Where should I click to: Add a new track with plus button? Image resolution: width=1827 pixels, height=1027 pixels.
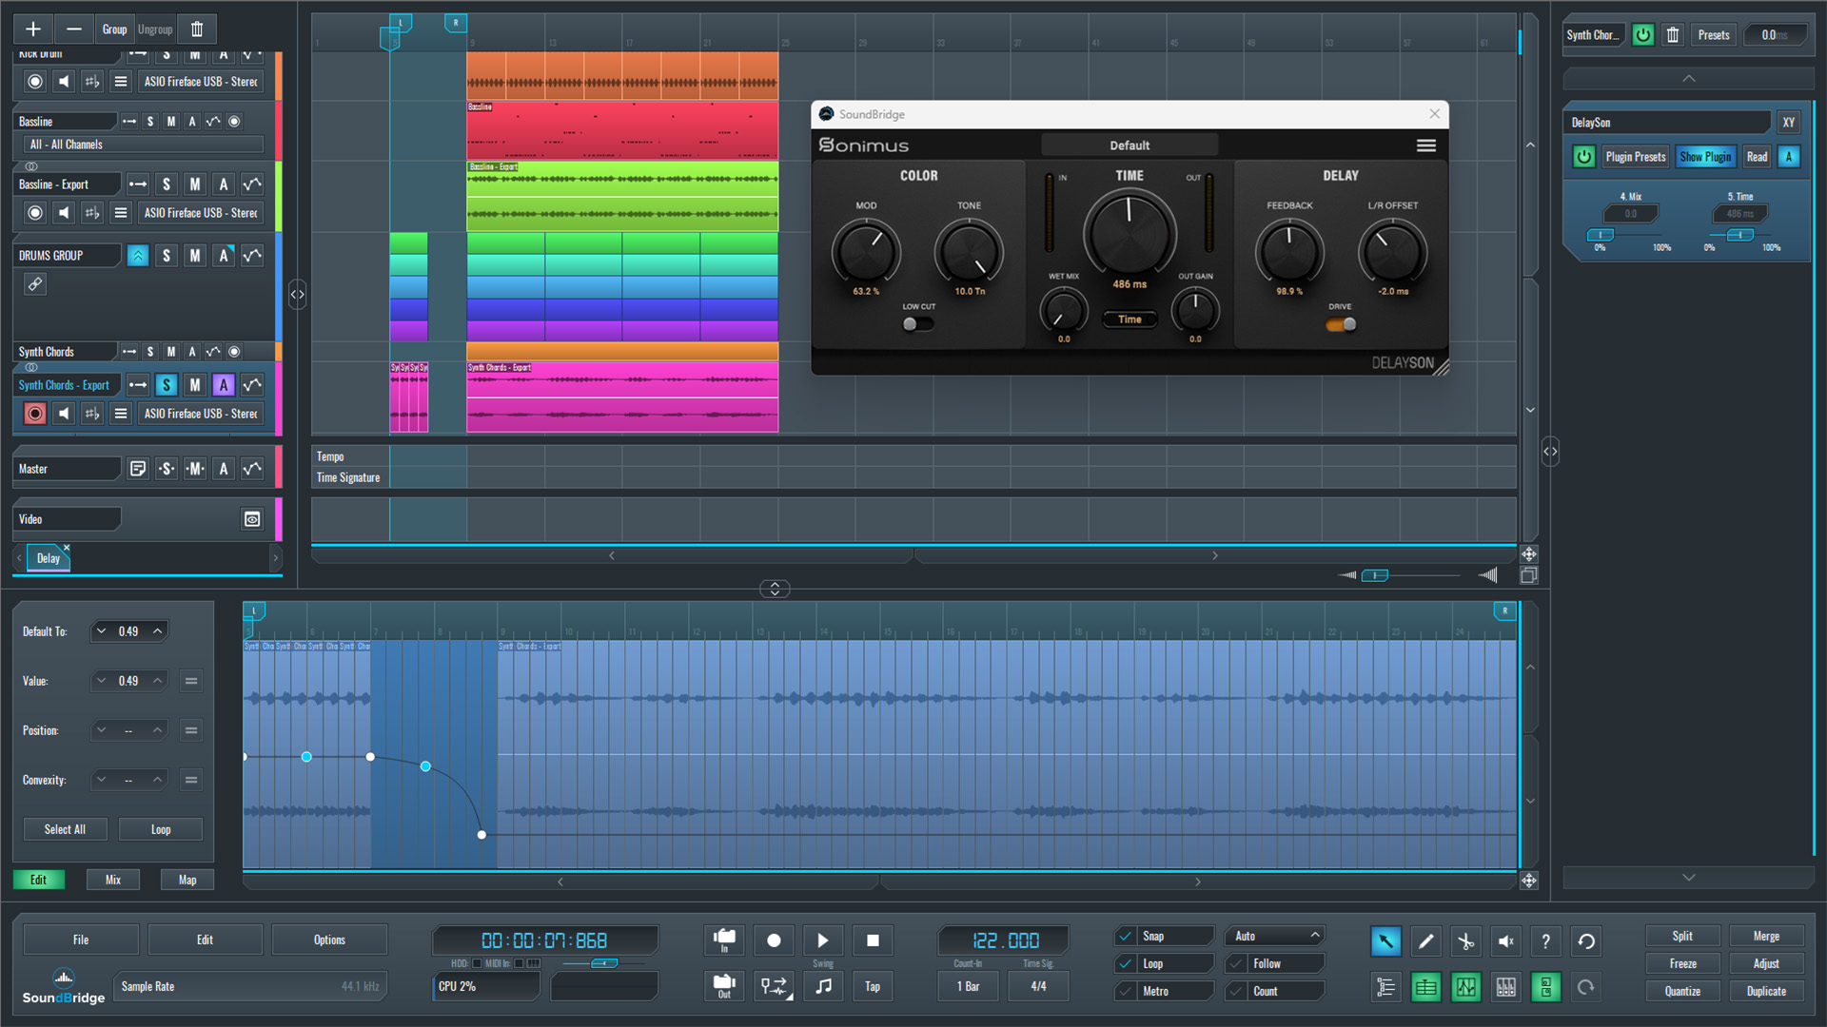pos(33,29)
